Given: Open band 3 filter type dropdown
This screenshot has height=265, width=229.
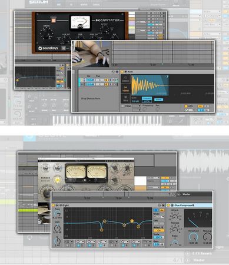Looking at the screenshot, I should (91, 241).
